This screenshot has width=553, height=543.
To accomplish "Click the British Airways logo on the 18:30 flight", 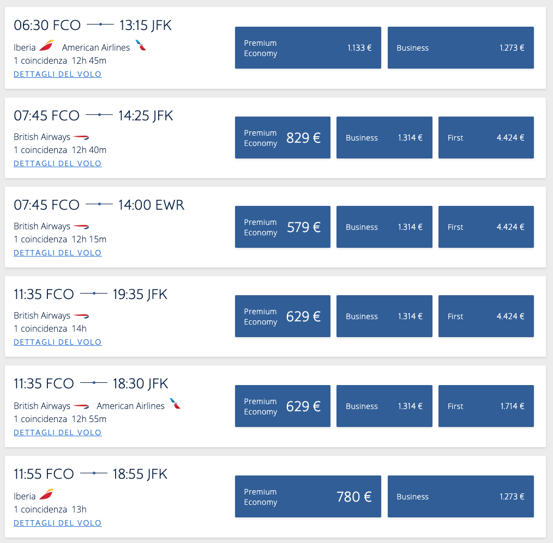I will tap(81, 406).
